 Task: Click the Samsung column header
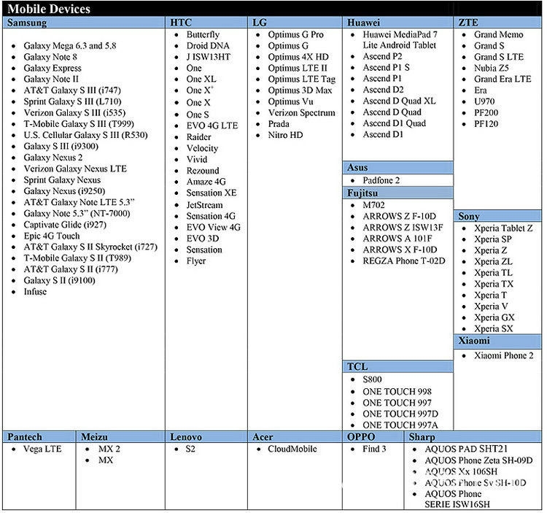click(84, 23)
